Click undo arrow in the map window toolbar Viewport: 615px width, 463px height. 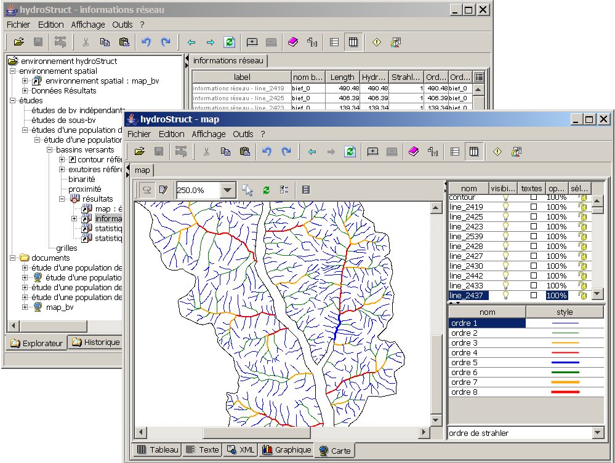point(267,152)
